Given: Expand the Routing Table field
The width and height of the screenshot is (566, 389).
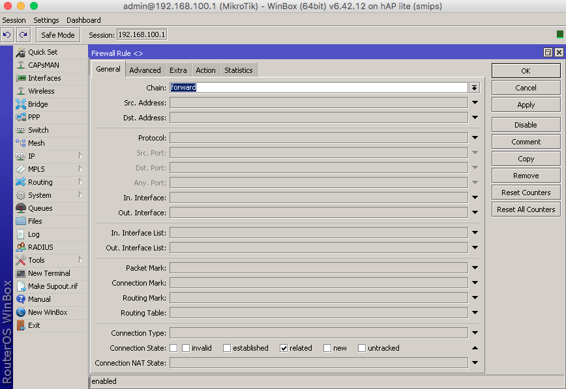Looking at the screenshot, I should [475, 313].
